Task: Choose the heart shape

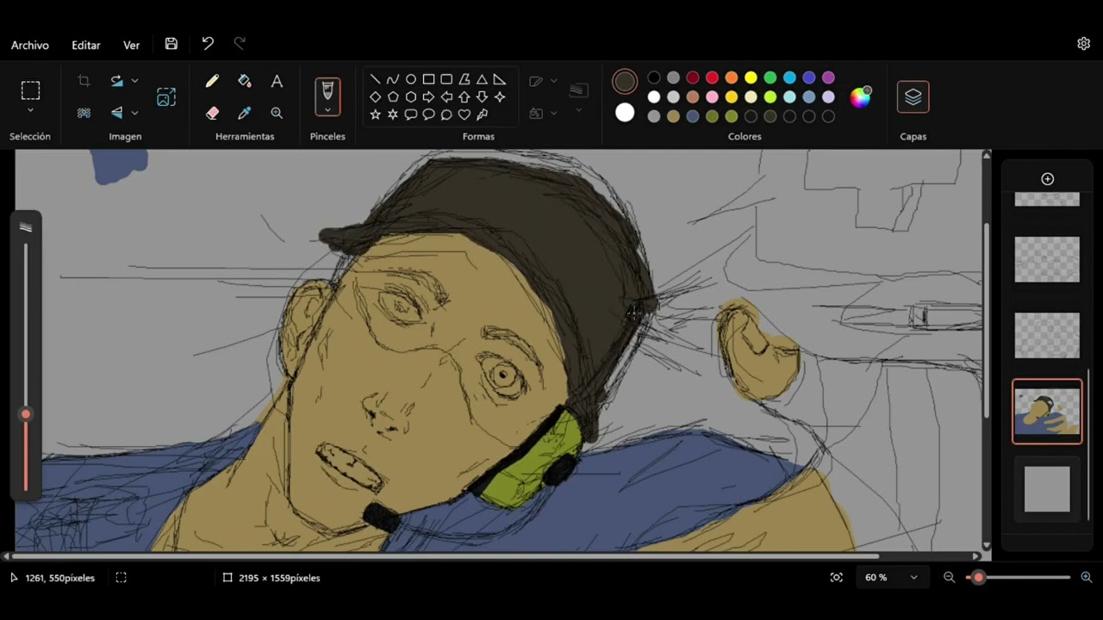Action: 464,114
